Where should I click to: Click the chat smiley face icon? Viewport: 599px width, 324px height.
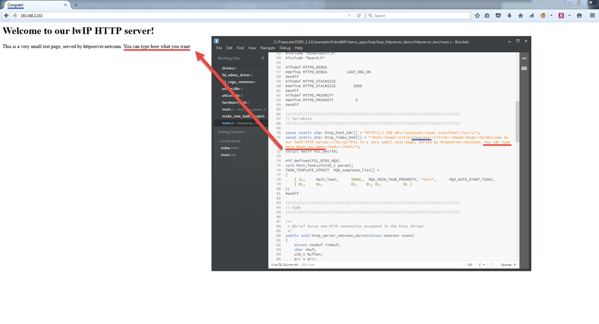coord(579,16)
